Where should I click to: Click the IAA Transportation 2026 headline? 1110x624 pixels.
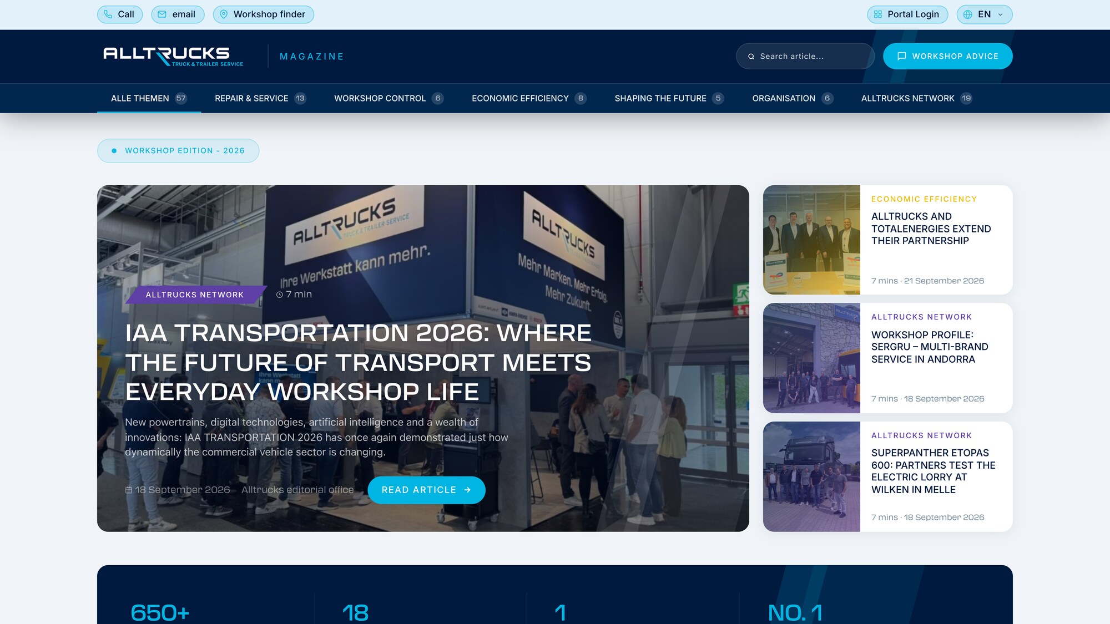(x=359, y=362)
